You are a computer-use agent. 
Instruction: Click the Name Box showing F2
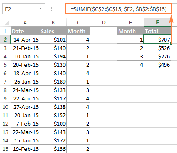(24, 9)
